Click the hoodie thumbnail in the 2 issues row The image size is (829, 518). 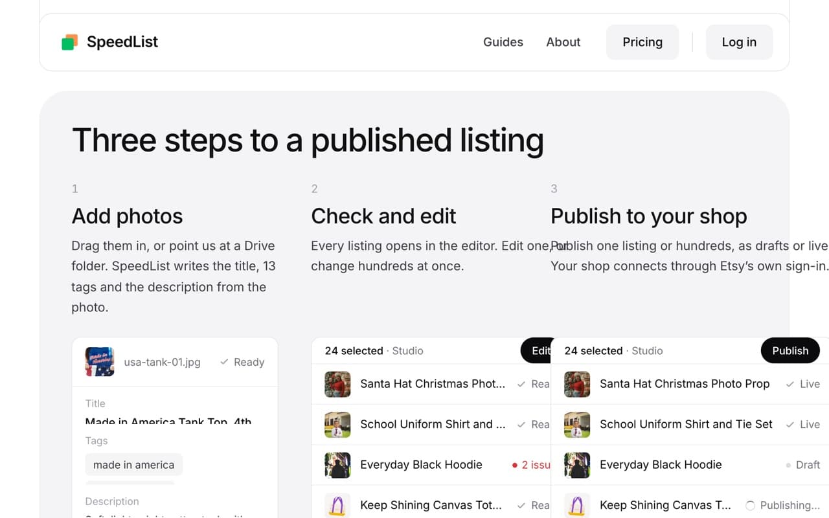tap(337, 465)
